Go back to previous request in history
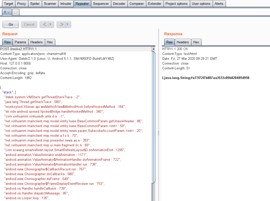Viewport: 270px width, 201px height. [44, 24]
